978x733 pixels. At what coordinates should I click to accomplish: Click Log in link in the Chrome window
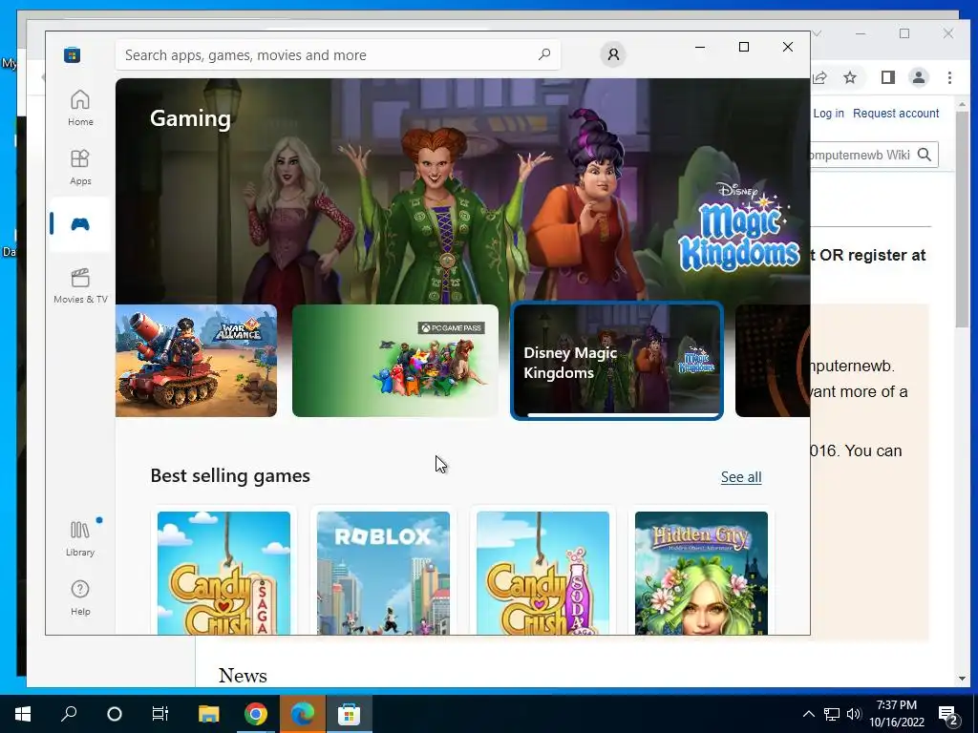click(x=828, y=114)
